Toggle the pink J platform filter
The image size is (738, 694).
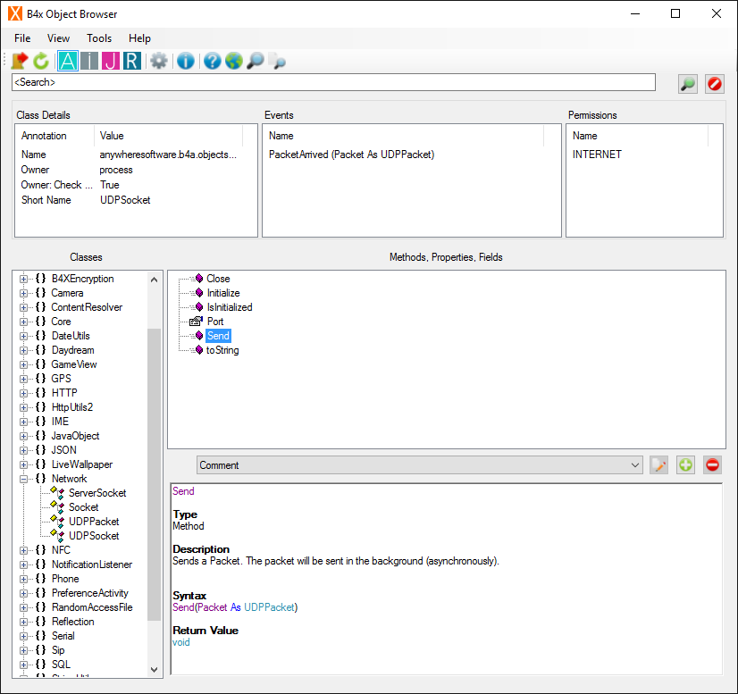pos(111,61)
